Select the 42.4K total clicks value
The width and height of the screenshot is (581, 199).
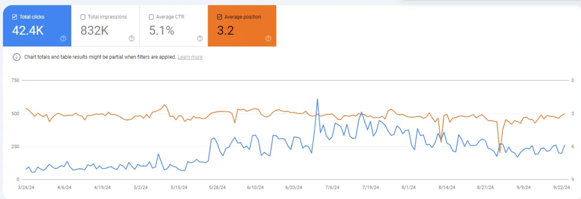28,31
